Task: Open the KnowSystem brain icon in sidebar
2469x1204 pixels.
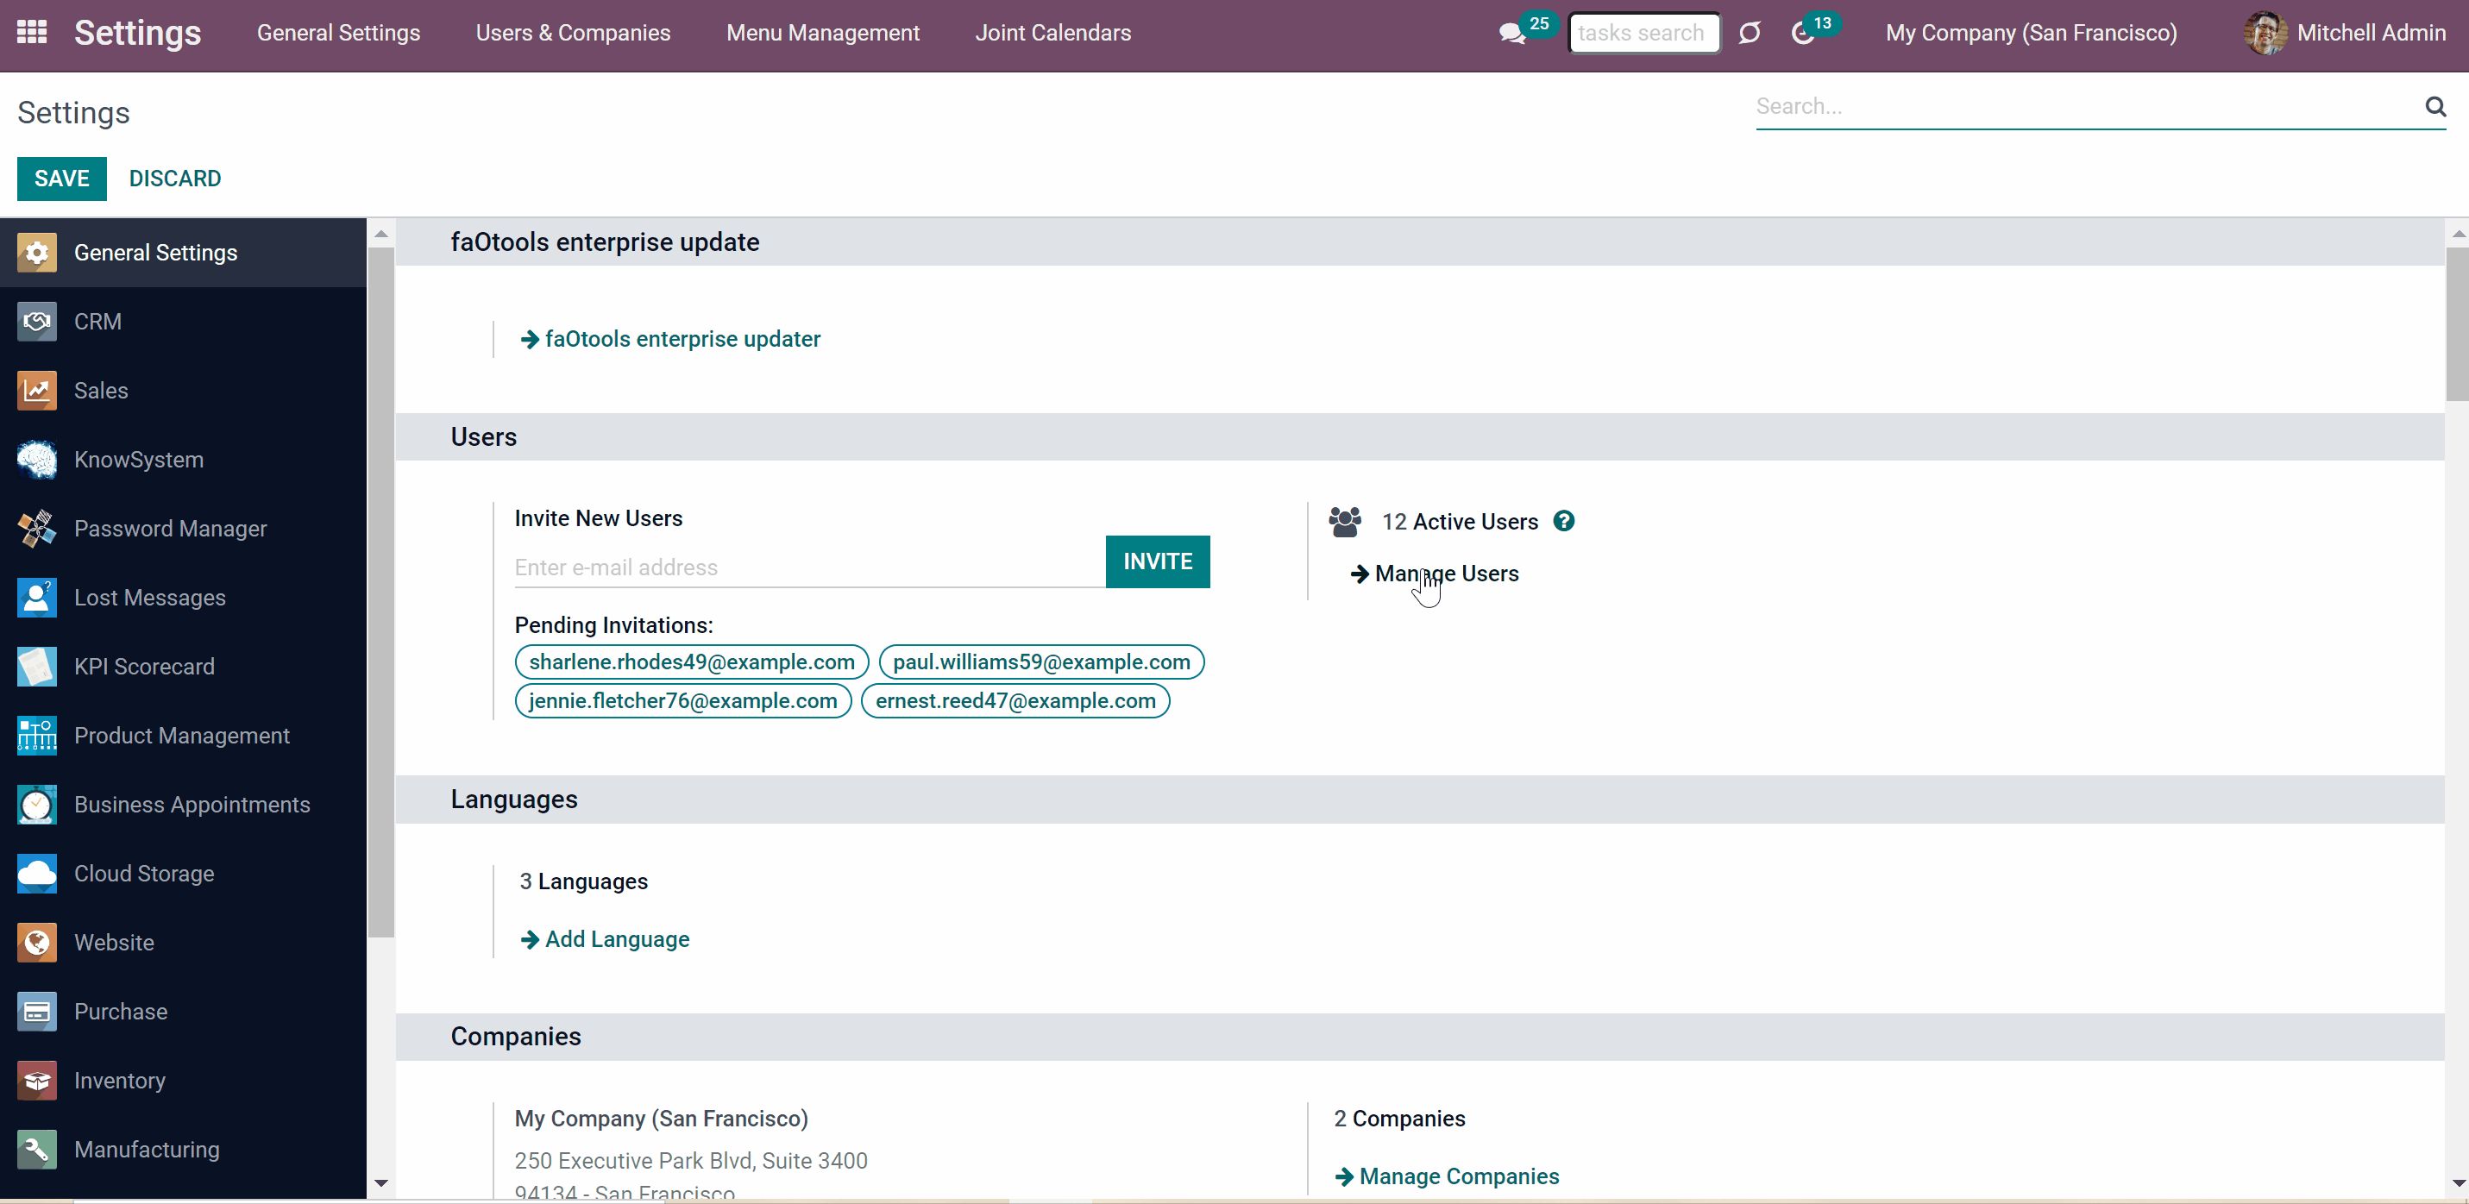Action: tap(36, 459)
